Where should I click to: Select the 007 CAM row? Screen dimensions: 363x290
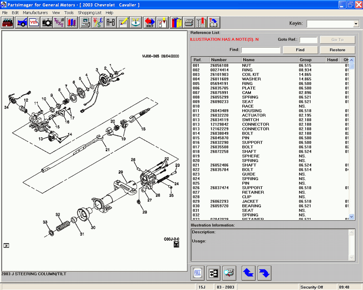coord(270,92)
